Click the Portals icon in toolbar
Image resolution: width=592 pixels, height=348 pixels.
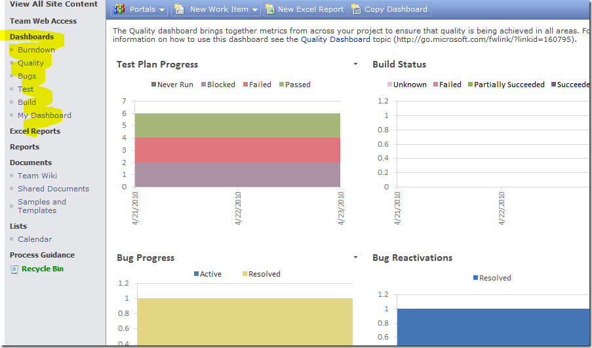coord(119,9)
